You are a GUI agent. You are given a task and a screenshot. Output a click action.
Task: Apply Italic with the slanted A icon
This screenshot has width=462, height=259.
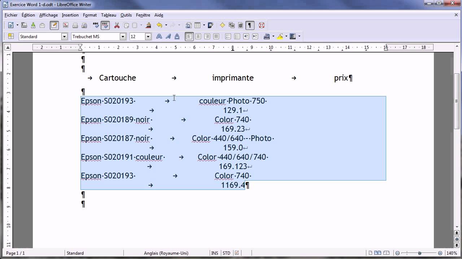168,36
